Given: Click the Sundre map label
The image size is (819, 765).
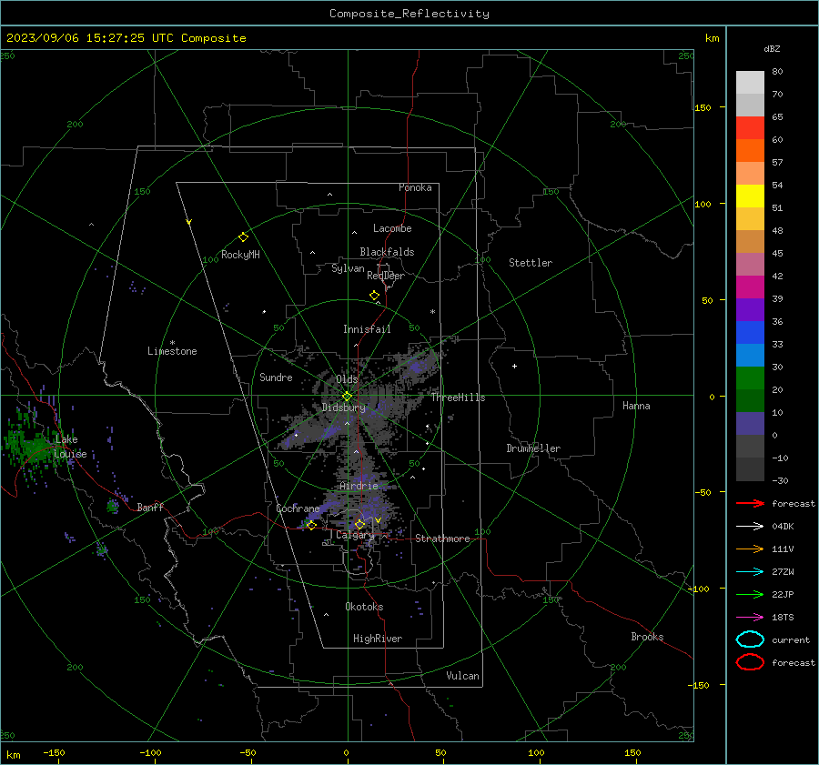Looking at the screenshot, I should pos(276,377).
